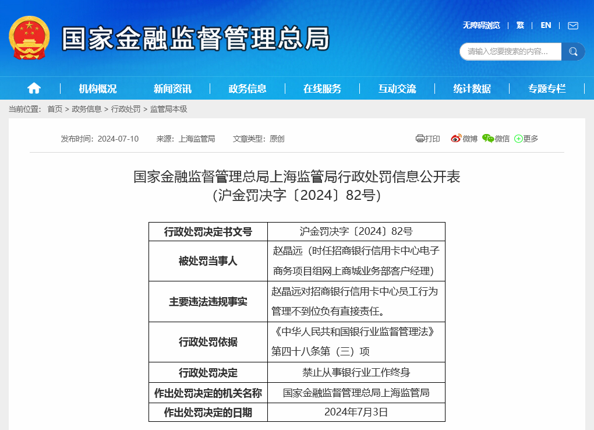Viewport: 594px width, 430px height.
Task: Click the magnifier search button
Action: [x=573, y=52]
